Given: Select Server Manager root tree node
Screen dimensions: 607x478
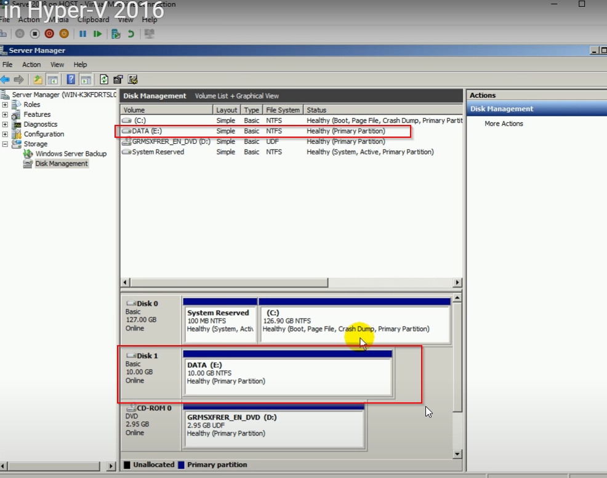Looking at the screenshot, I should [64, 95].
